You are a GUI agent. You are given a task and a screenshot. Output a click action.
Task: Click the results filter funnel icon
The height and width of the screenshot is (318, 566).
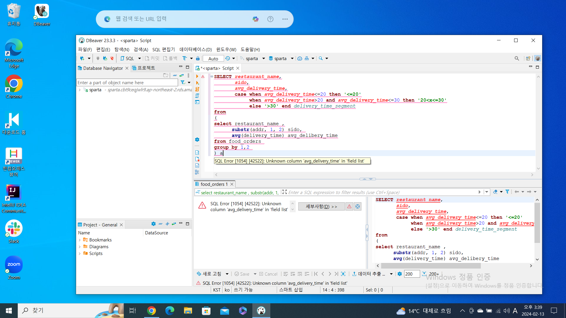pyautogui.click(x=507, y=192)
